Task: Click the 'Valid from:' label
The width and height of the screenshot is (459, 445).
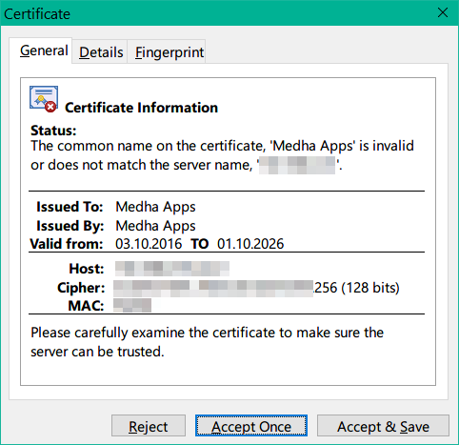Action: pos(67,244)
